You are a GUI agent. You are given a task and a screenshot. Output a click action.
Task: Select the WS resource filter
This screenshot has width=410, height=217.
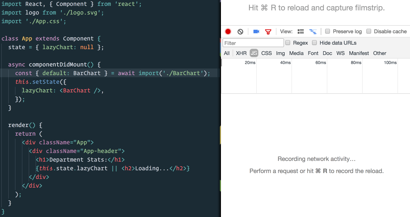[x=340, y=53]
